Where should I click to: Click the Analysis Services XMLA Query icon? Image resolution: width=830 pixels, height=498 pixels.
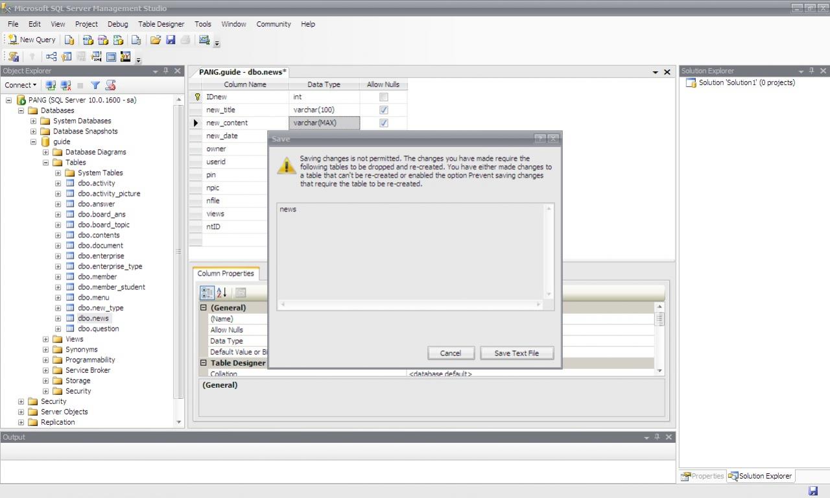[118, 40]
